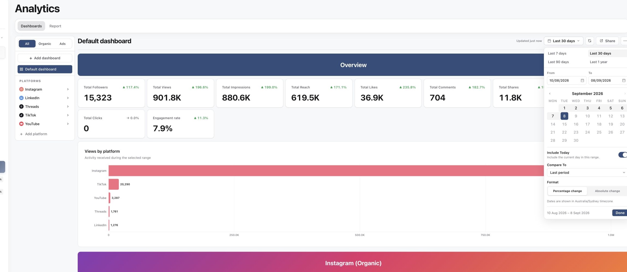The image size is (627, 272).
Task: Expand the YouTube platform chevron
Action: [x=68, y=124]
